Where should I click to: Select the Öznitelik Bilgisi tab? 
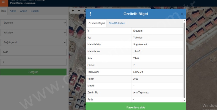click(x=97, y=23)
